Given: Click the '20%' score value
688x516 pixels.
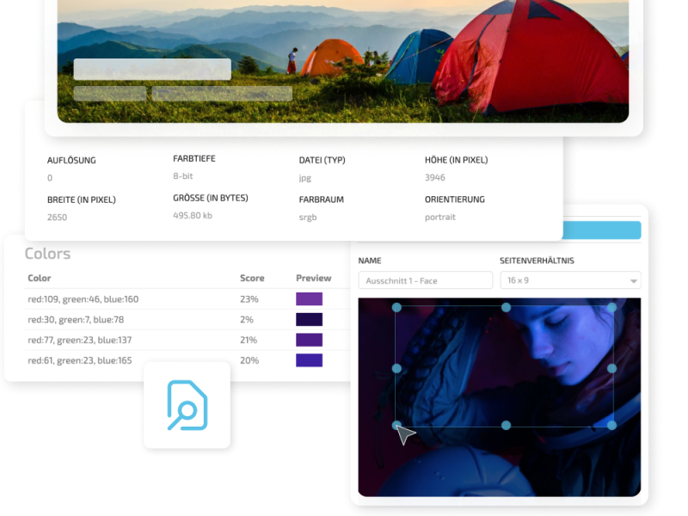Looking at the screenshot, I should [x=249, y=360].
